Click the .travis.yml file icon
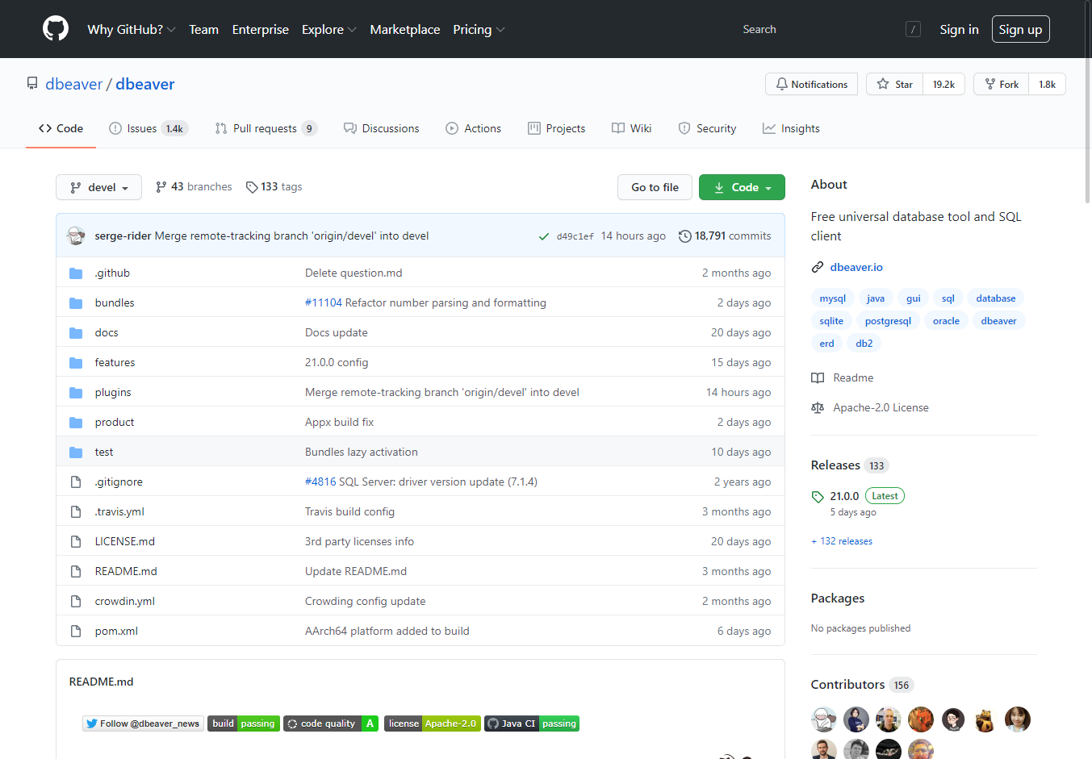The width and height of the screenshot is (1092, 759). pos(76,512)
